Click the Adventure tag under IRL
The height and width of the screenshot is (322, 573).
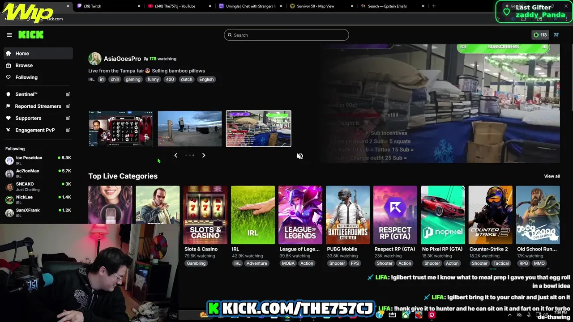coord(257,263)
